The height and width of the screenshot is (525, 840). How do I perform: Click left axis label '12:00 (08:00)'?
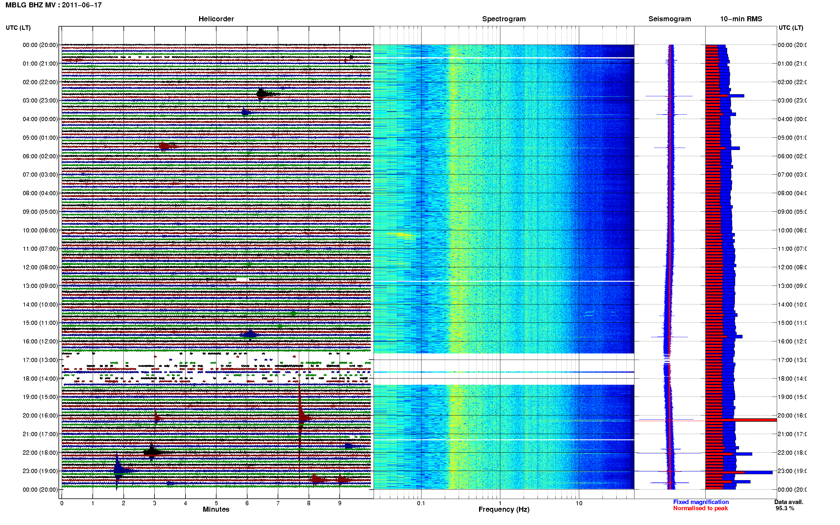click(40, 267)
